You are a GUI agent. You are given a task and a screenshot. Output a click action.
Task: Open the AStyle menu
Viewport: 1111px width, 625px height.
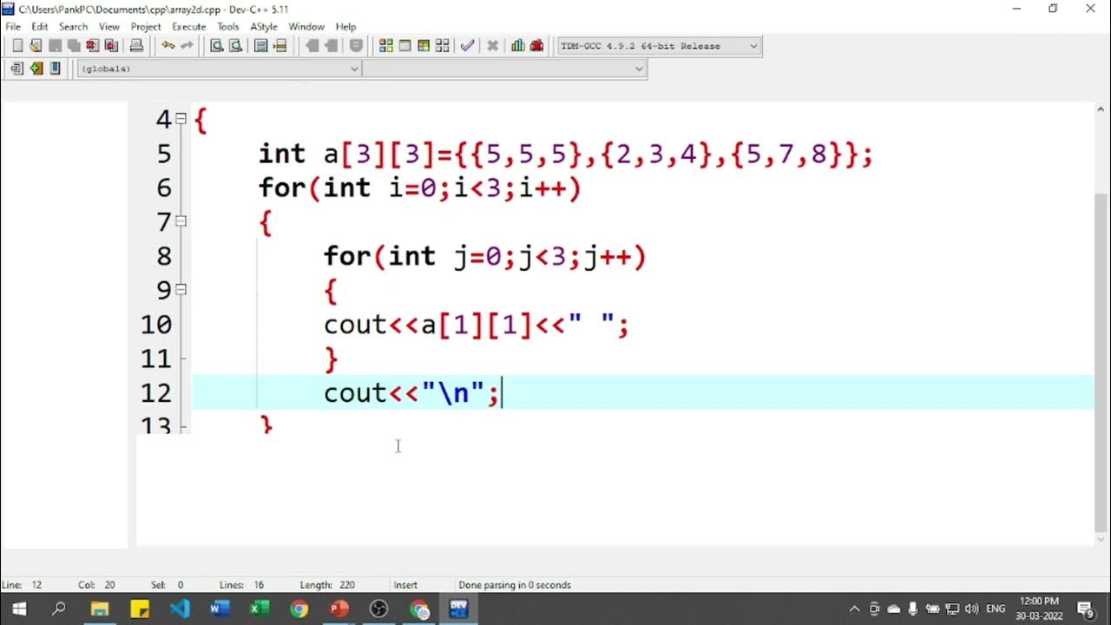click(x=263, y=27)
